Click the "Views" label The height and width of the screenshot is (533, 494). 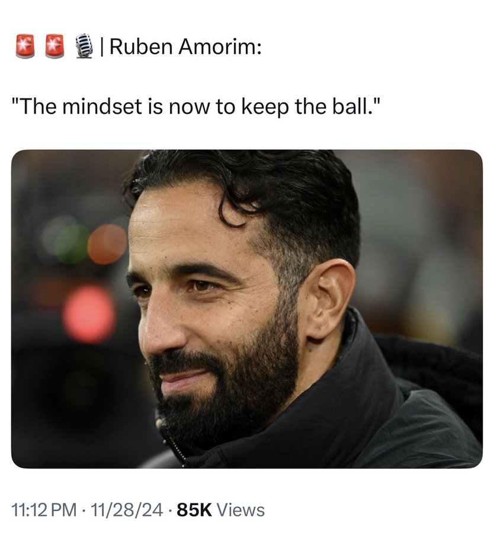point(240,510)
